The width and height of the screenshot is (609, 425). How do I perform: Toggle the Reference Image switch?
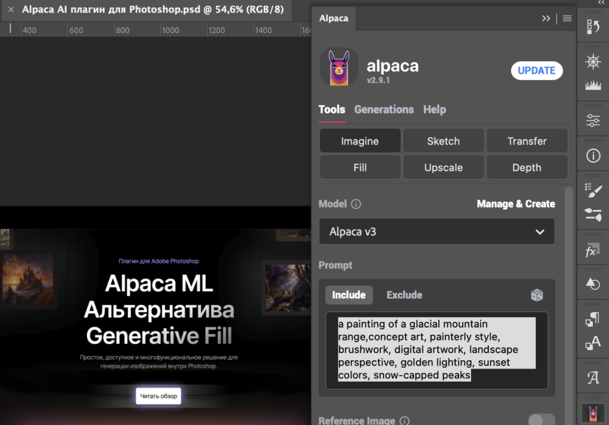click(541, 420)
